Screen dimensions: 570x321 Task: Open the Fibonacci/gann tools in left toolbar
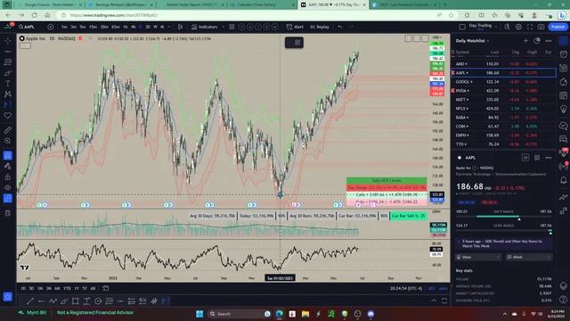point(8,62)
